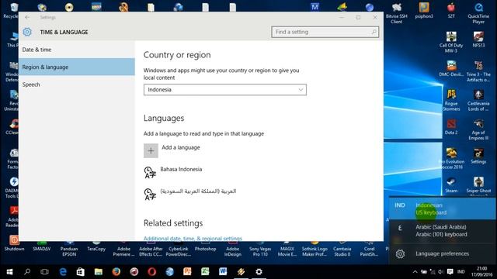
Task: Open the Speech section
Action: [76, 84]
